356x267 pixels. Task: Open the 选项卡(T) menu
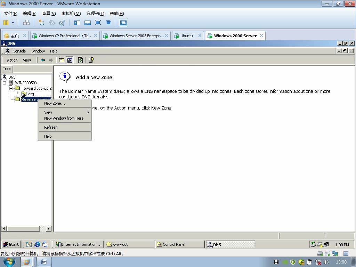[95, 14]
